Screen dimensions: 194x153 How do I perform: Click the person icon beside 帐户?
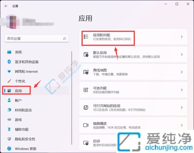coord(9,100)
